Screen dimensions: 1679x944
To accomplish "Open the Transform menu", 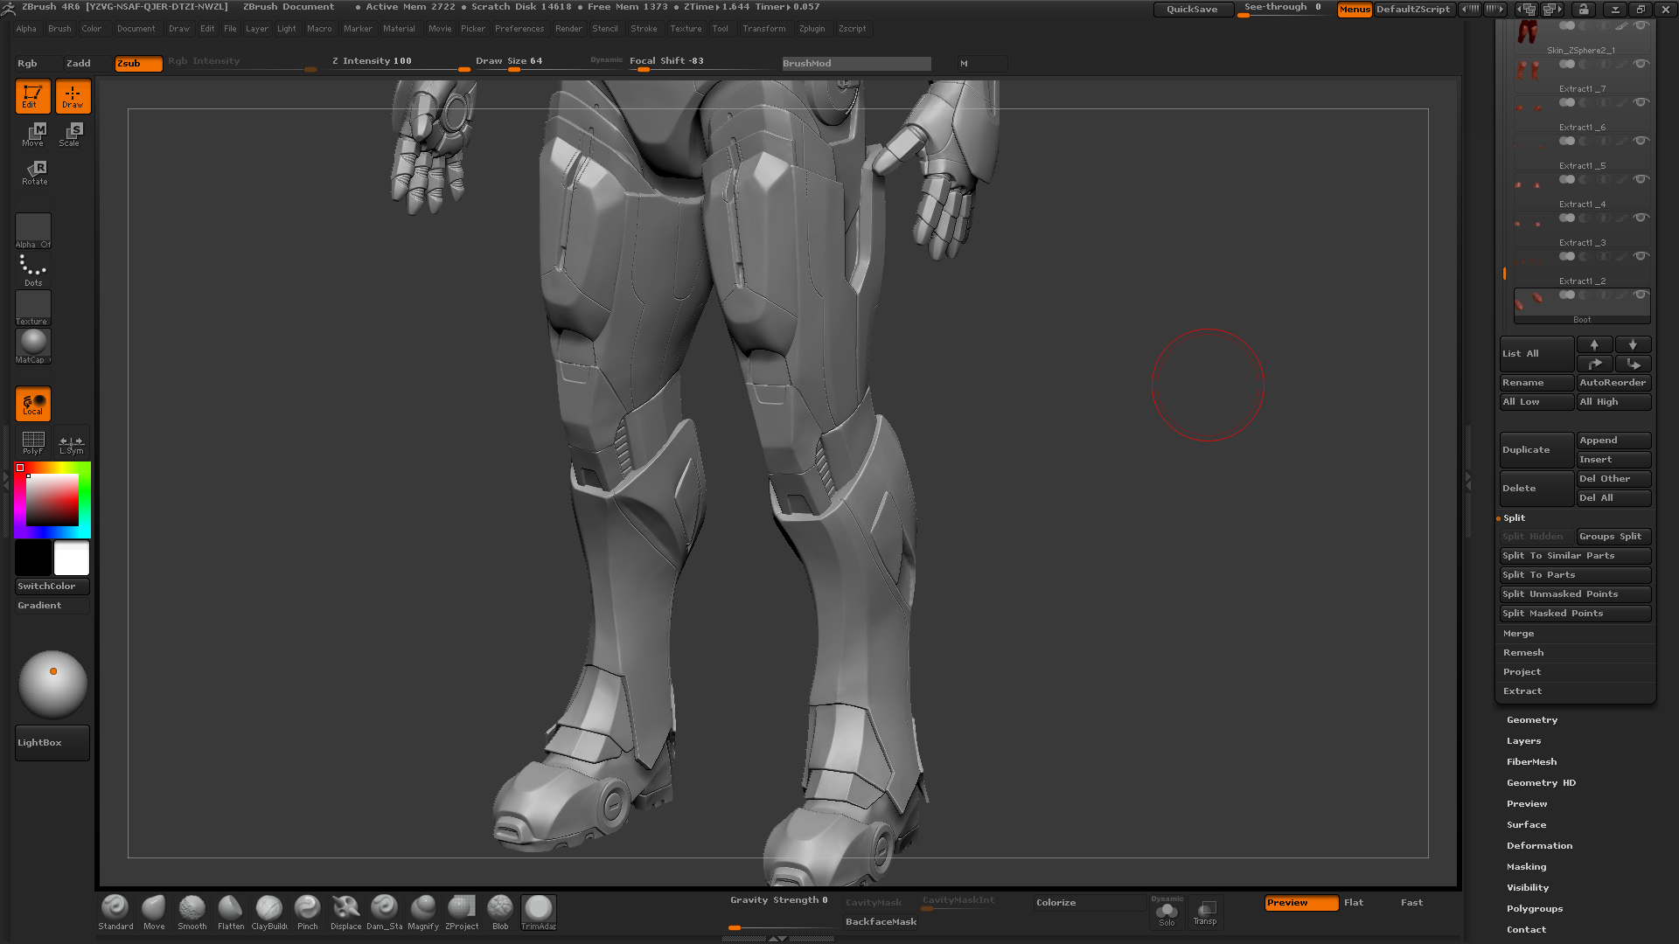I will pyautogui.click(x=764, y=29).
